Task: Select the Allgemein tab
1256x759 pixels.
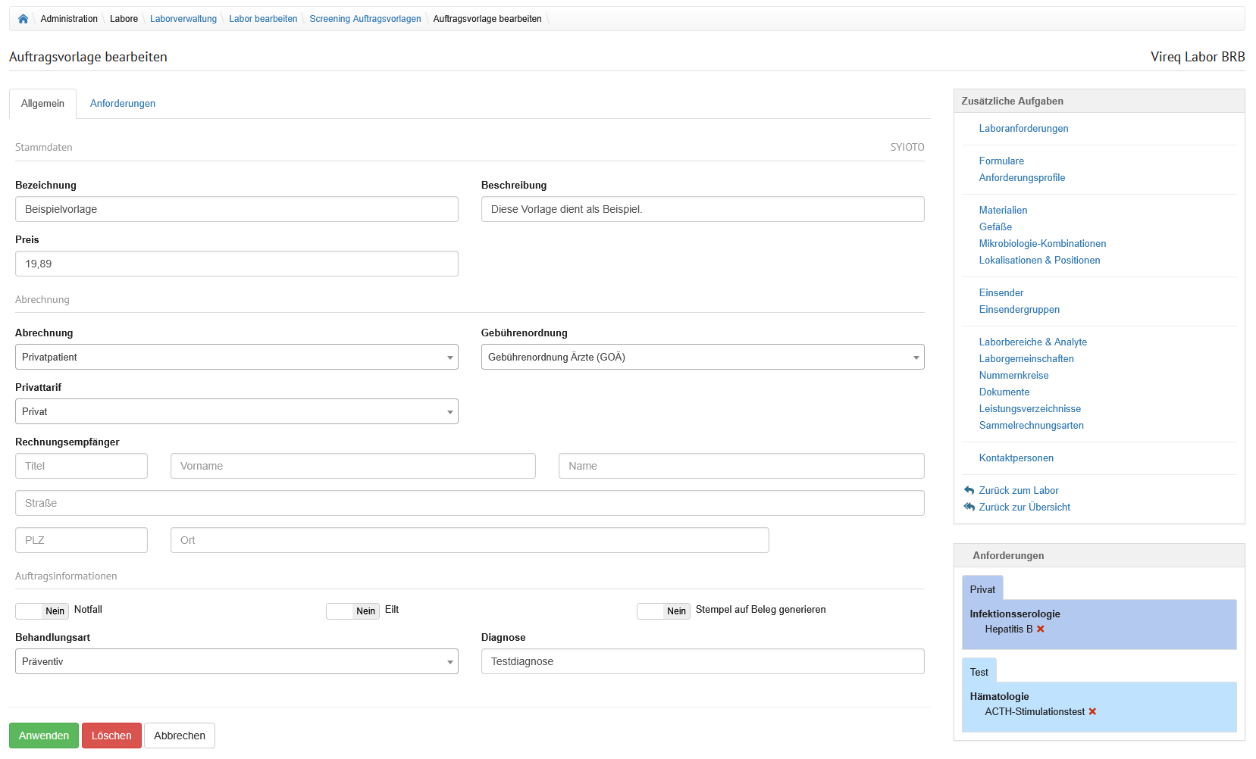Action: click(x=42, y=104)
